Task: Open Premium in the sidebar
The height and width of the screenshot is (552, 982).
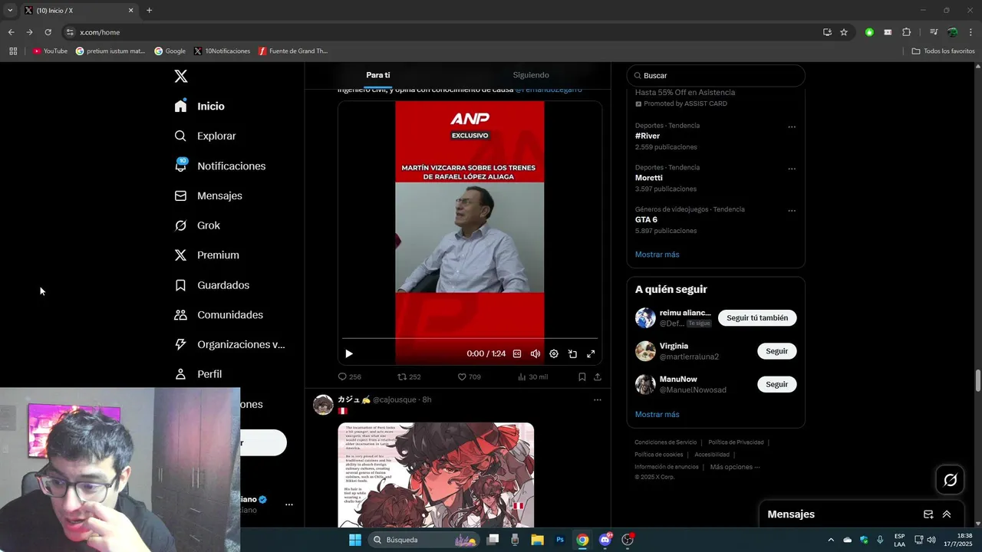Action: (x=207, y=255)
